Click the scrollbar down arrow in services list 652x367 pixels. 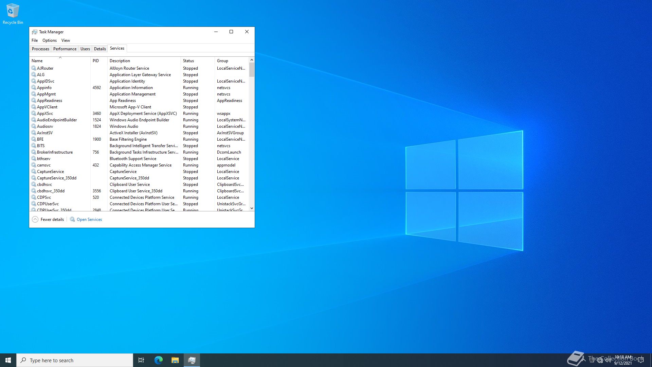coord(252,208)
